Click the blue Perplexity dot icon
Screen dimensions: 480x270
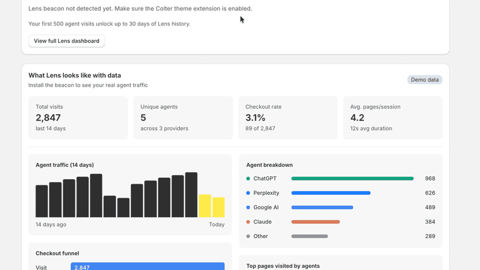tap(248, 193)
